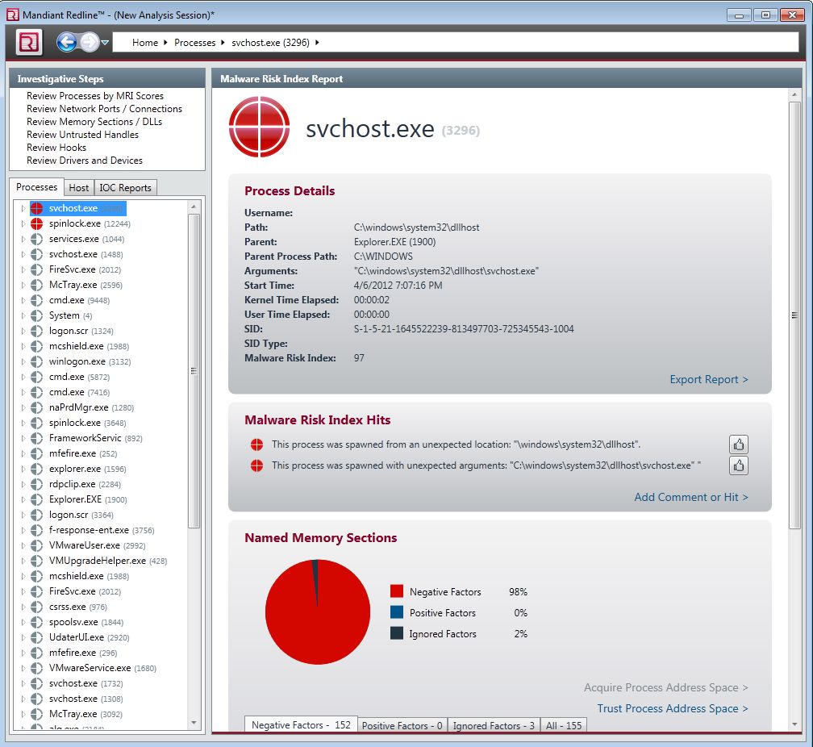Click the process list vertical scrollbar thumb
This screenshot has height=747, width=813.
click(194, 371)
